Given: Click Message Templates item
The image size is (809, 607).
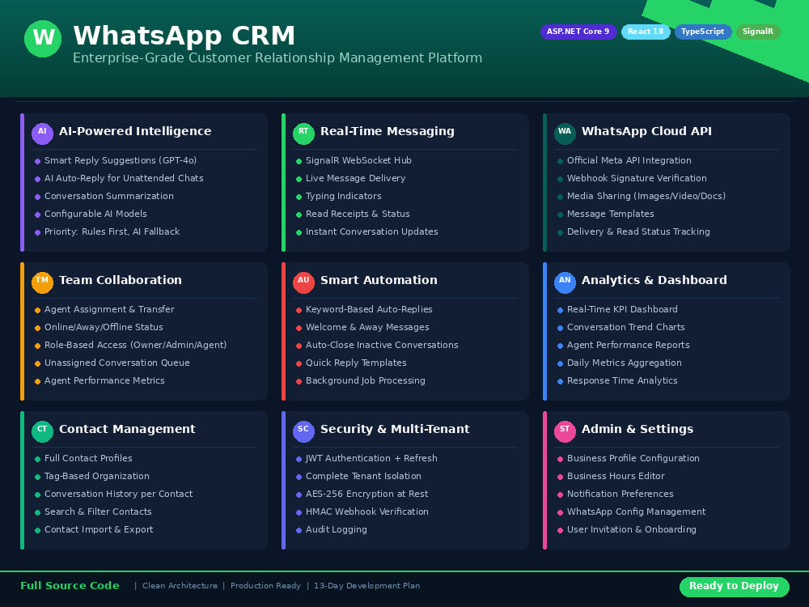Looking at the screenshot, I should pos(610,214).
